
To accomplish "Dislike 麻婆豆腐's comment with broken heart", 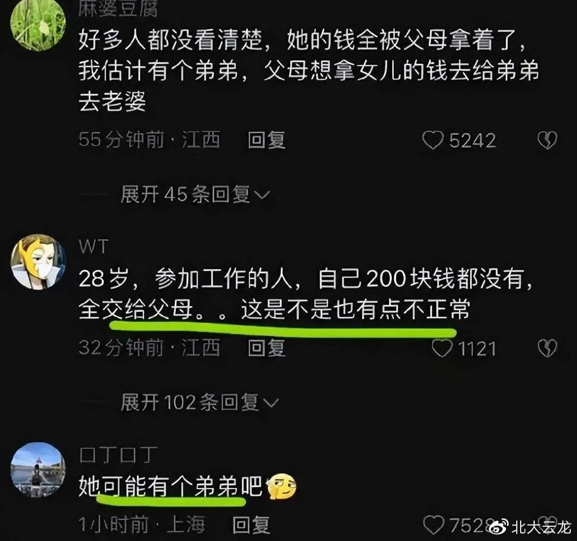I will coord(547,140).
